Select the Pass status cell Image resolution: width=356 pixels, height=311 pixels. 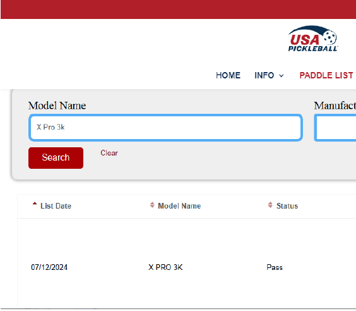tap(275, 267)
